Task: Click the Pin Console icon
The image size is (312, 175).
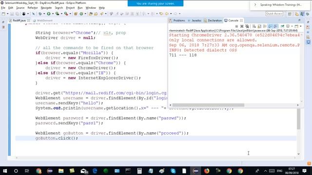Action: (x=282, y=26)
